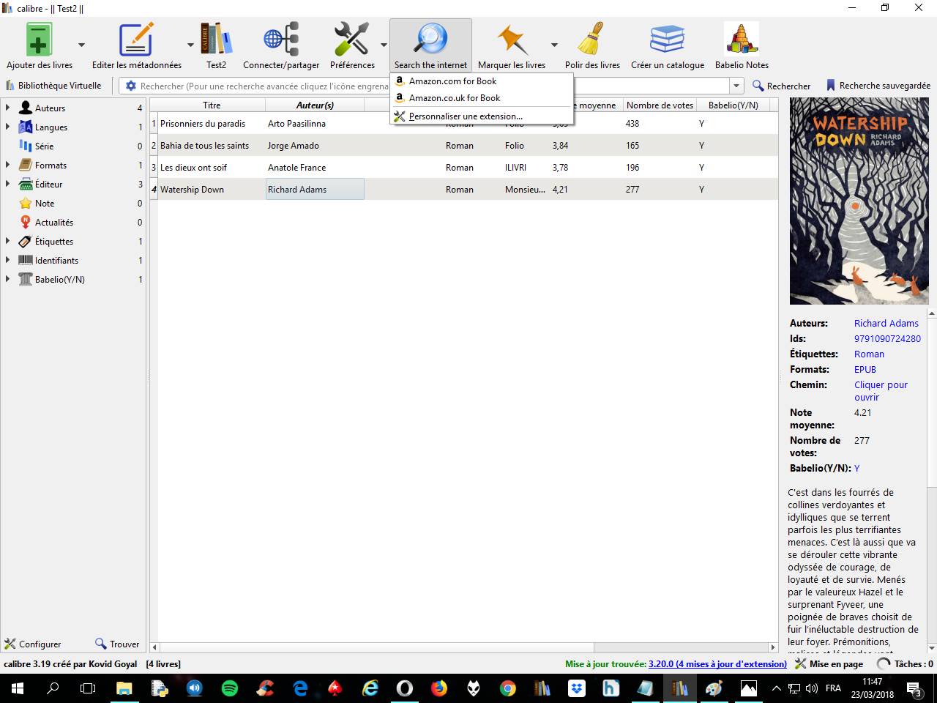Screen dimensions: 937x703
Task: Open the Test2 library icon
Action: (217, 39)
